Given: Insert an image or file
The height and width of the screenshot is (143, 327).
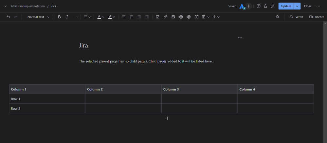Looking at the screenshot, I should pyautogui.click(x=173, y=17).
